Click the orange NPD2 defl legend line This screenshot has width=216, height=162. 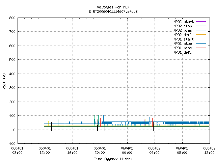pos(201,34)
